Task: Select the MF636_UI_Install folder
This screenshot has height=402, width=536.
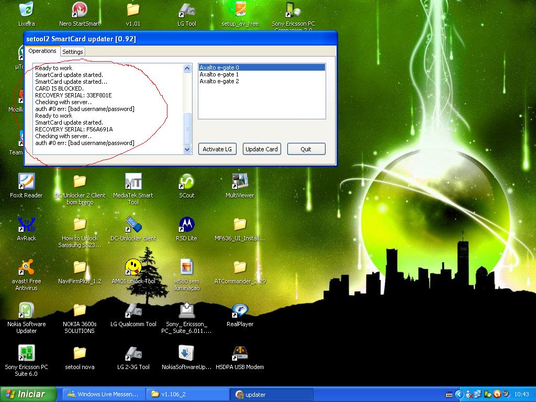Action: (x=240, y=224)
